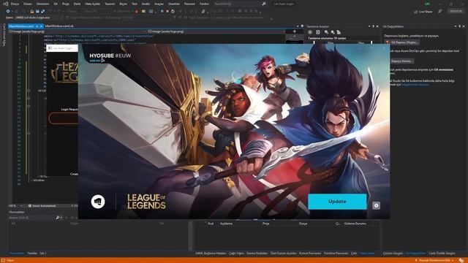Viewport: 468px width, 263px height.
Task: Click the Gizleme Durumu column header
Action: (355, 224)
